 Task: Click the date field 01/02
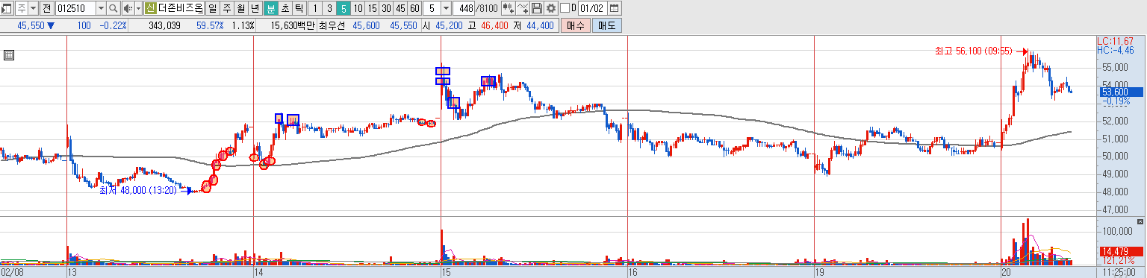[x=593, y=8]
